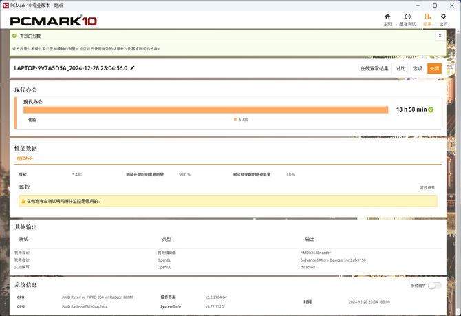This screenshot has height=316, width=461.
Task: Minimize the PCMark 10 window
Action: pyautogui.click(x=418, y=6)
